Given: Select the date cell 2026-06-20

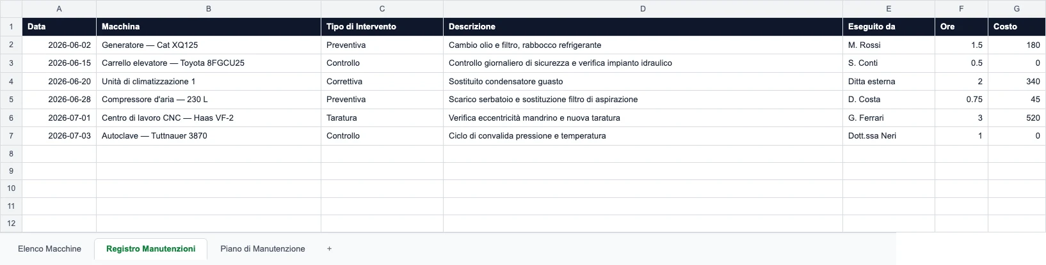Looking at the screenshot, I should click(x=60, y=82).
